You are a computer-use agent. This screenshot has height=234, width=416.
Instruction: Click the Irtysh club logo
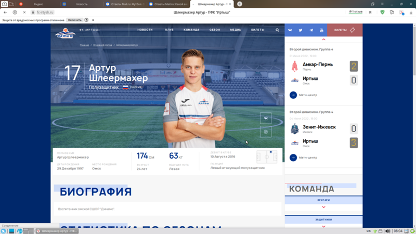tap(66, 33)
